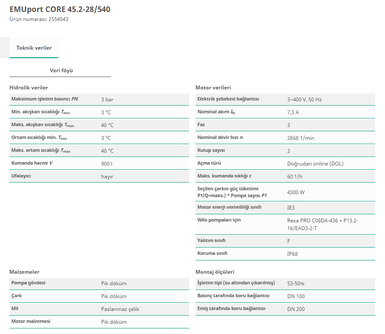Click the Emiş tarafında boru bağlantısı label
This screenshot has width=385, height=334.
[231, 308]
